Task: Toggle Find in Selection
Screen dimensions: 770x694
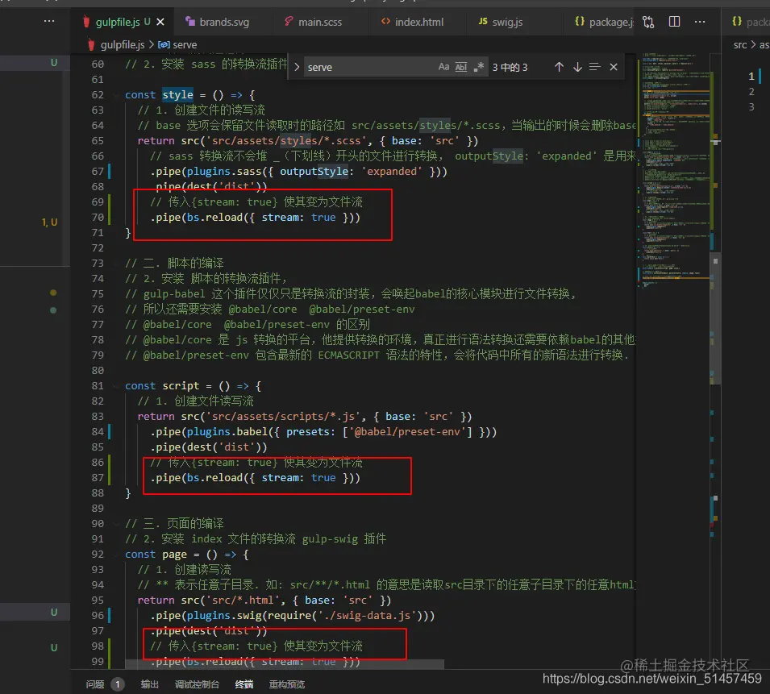Action: tap(595, 67)
